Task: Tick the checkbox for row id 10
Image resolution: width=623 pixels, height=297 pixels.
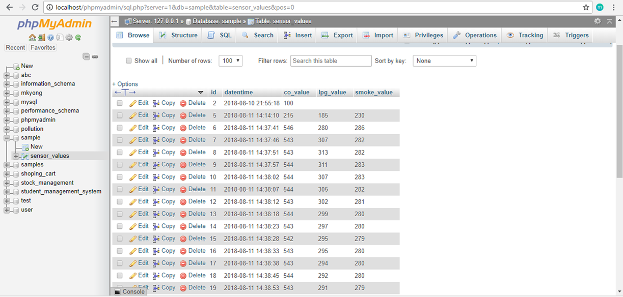Action: [120, 177]
